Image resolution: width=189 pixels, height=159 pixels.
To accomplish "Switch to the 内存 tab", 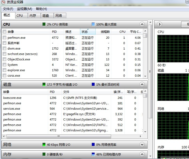I will (x=34, y=15).
